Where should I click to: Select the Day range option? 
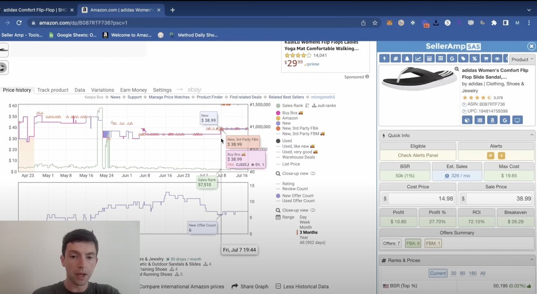point(303,217)
